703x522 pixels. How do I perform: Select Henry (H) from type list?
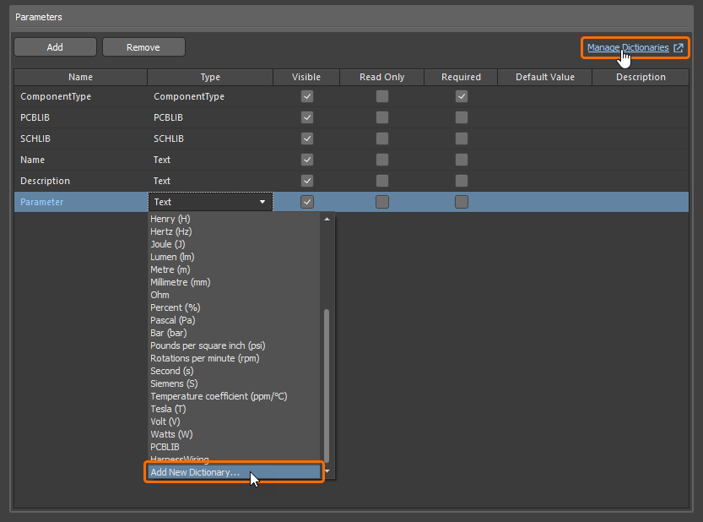[x=170, y=219]
